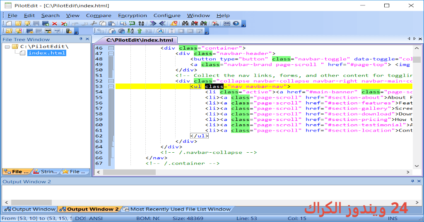Open the Search menu
Screen dimensions: 424x222
click(50, 16)
